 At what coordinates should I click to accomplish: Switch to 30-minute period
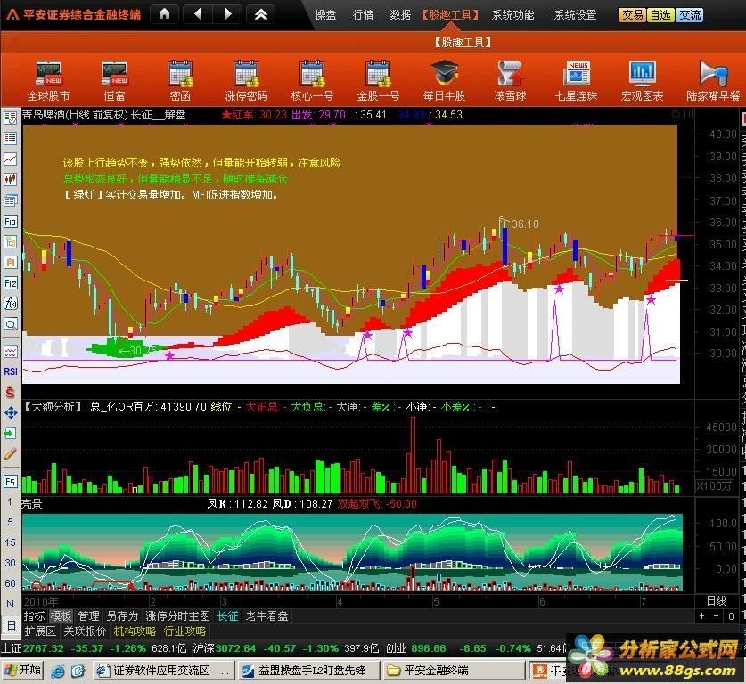(10, 563)
